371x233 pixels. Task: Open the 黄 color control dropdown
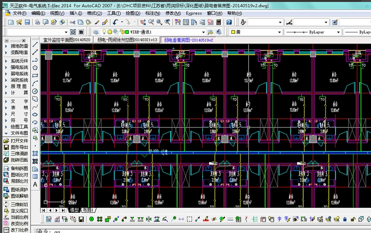point(279,32)
